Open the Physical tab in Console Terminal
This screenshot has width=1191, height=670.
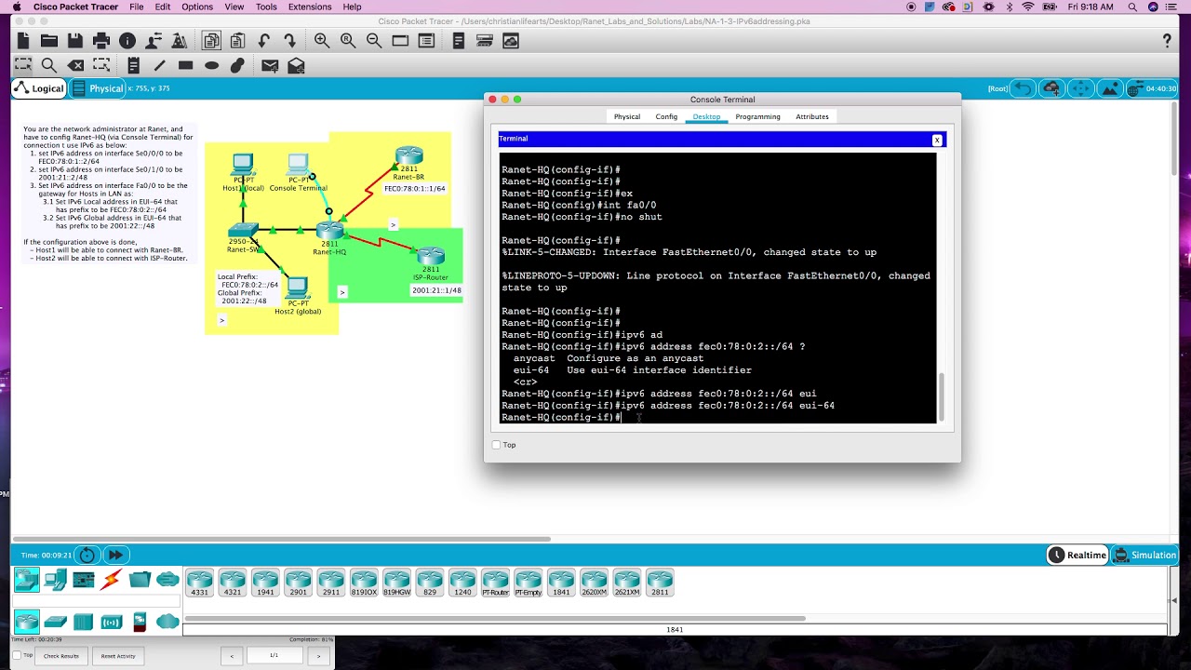[627, 116]
